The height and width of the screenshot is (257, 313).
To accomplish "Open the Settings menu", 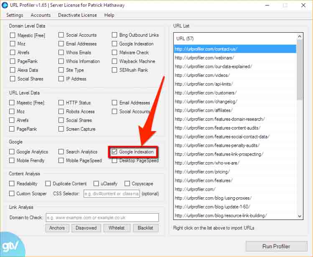I will (x=15, y=15).
